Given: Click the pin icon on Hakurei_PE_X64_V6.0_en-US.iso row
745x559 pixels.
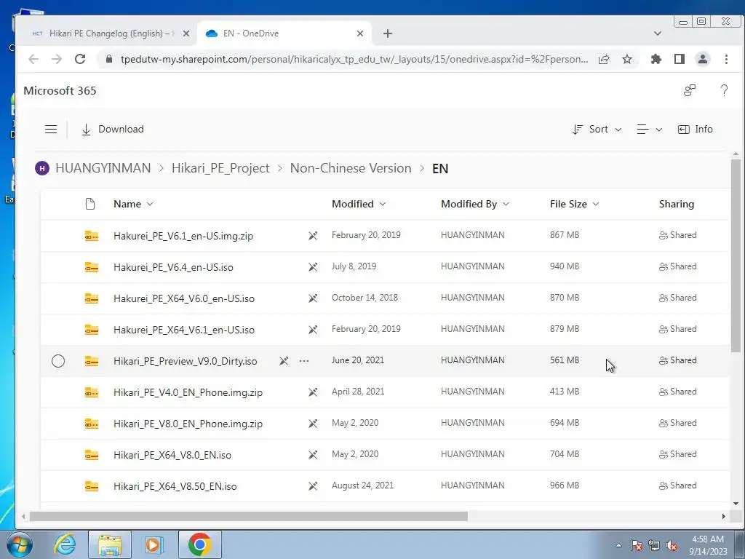Looking at the screenshot, I should coord(313,298).
